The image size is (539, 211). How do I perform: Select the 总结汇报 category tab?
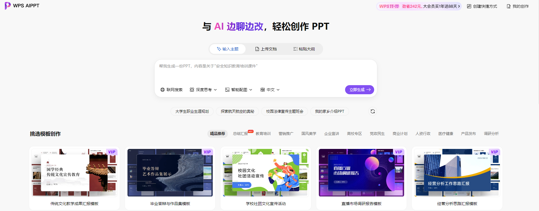[x=240, y=134]
